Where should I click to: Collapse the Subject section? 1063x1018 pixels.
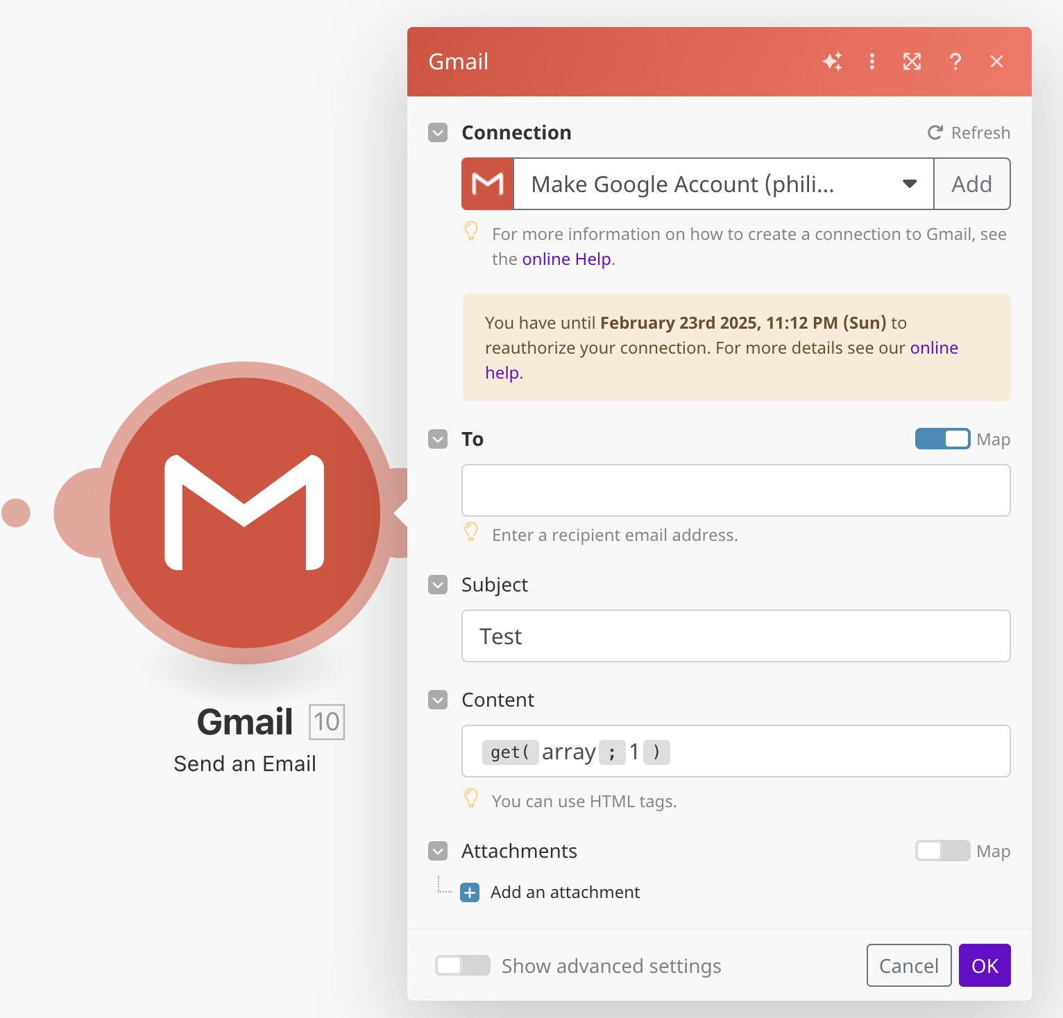point(438,585)
